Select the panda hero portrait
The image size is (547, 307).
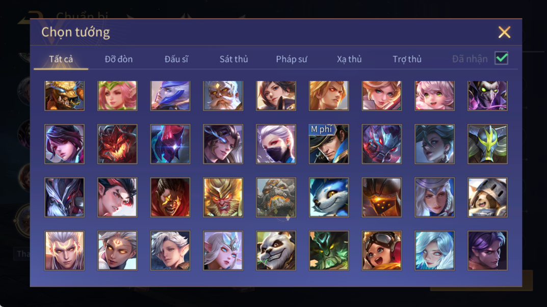point(276,250)
